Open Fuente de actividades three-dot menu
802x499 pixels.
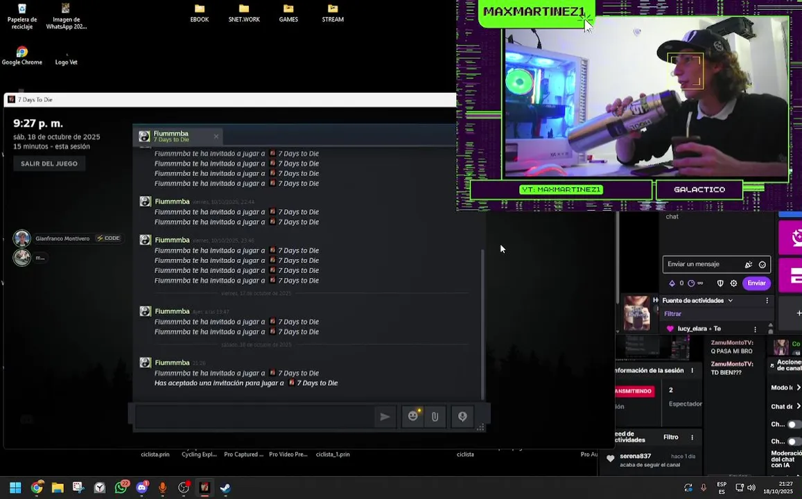767,301
